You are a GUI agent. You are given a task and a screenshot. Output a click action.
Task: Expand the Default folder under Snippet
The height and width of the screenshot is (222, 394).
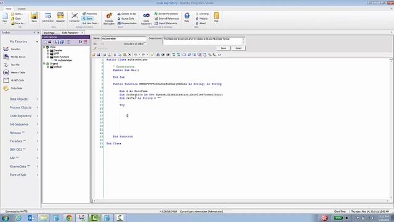[48, 67]
